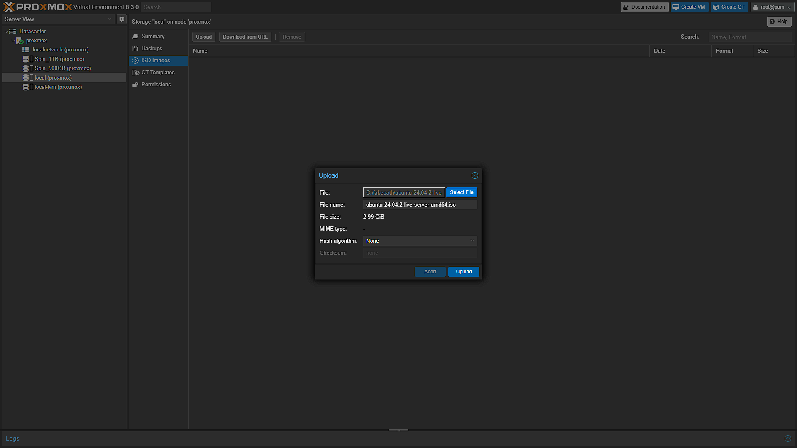Screen dimensions: 797x448
Task: Click the localnetwork grid icon
Action: click(x=26, y=50)
